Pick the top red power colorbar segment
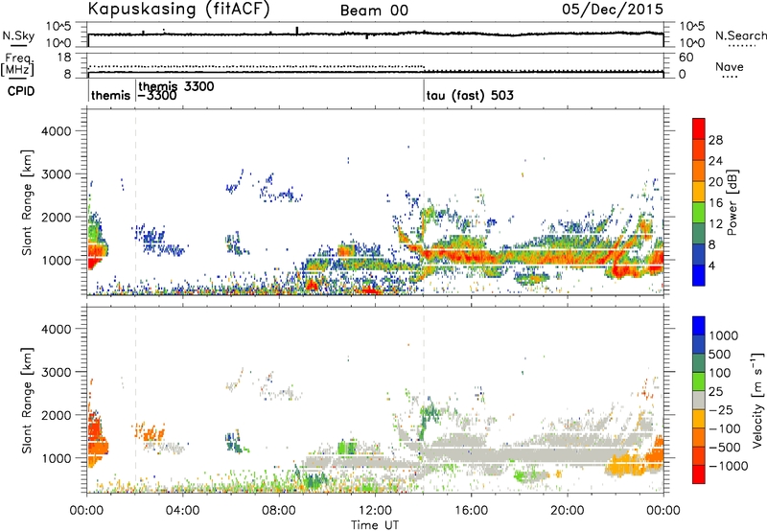The height and width of the screenshot is (531, 767). pyautogui.click(x=699, y=128)
